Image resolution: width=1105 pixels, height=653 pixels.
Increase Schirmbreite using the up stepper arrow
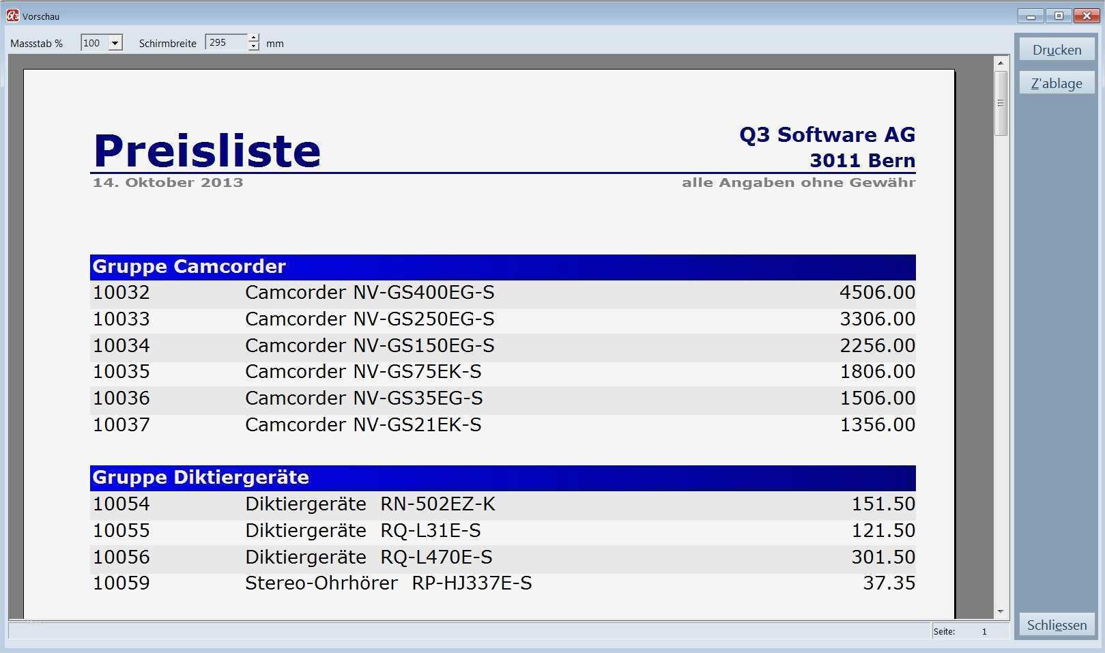253,38
